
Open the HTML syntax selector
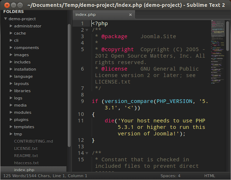pyautogui.click(x=209, y=176)
